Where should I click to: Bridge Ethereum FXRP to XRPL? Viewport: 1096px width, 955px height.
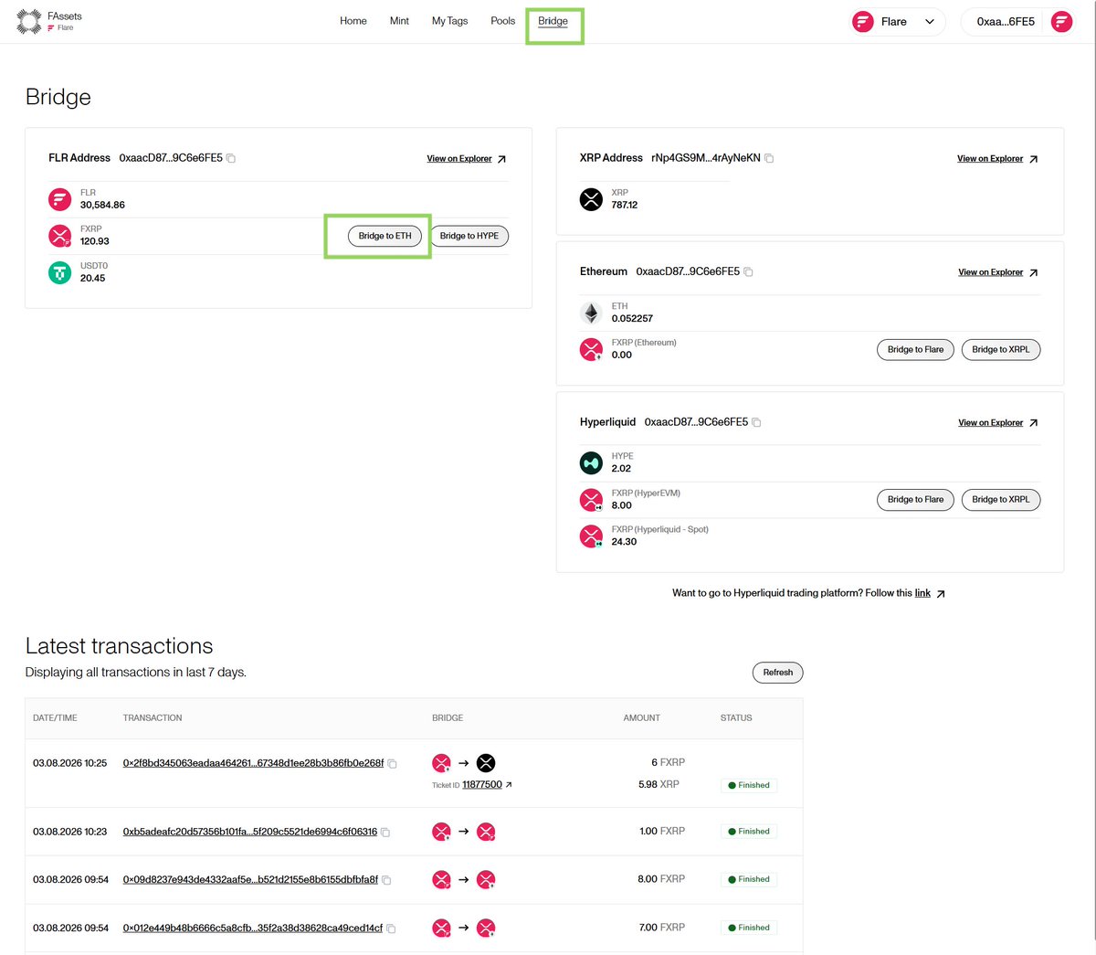pyautogui.click(x=1001, y=349)
